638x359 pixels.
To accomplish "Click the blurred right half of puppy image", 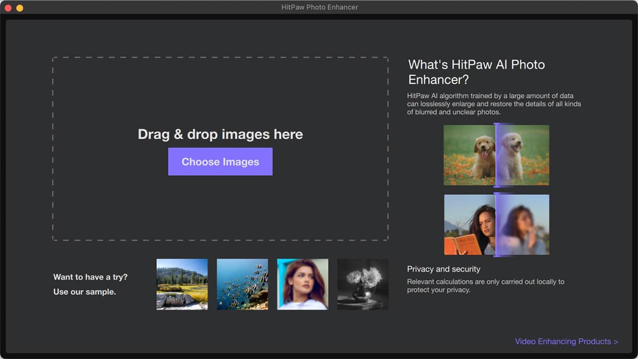I will (x=523, y=155).
